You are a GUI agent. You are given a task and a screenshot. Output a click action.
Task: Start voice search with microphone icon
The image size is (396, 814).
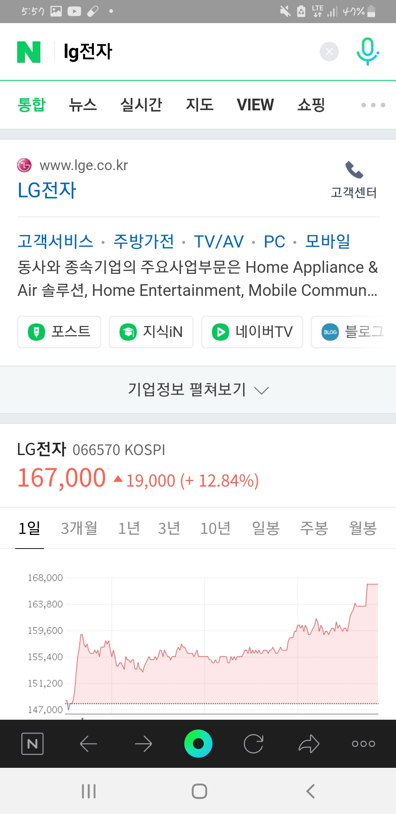[368, 52]
